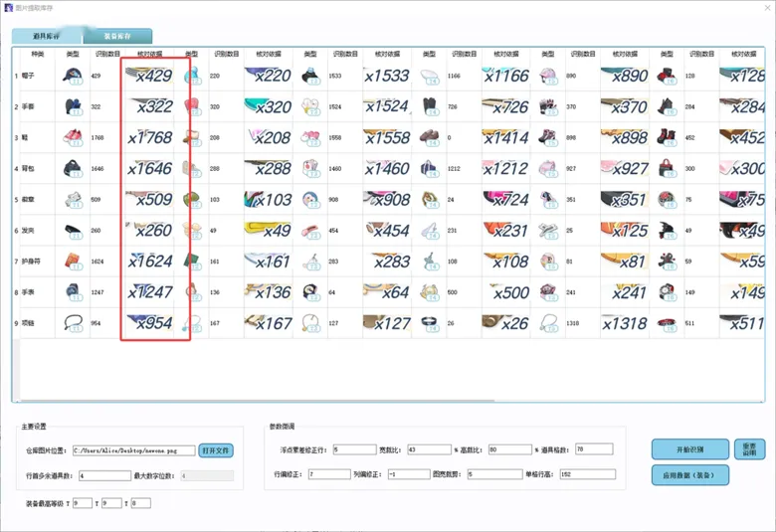Click the 应用数据（装备） button
The width and height of the screenshot is (776, 532).
tap(689, 475)
